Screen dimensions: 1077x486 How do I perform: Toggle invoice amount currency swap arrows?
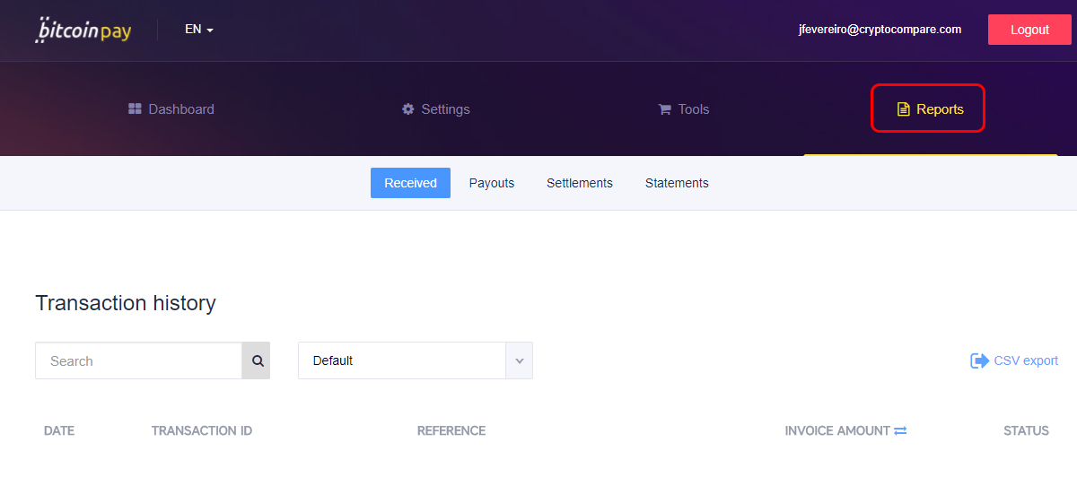pyautogui.click(x=900, y=431)
